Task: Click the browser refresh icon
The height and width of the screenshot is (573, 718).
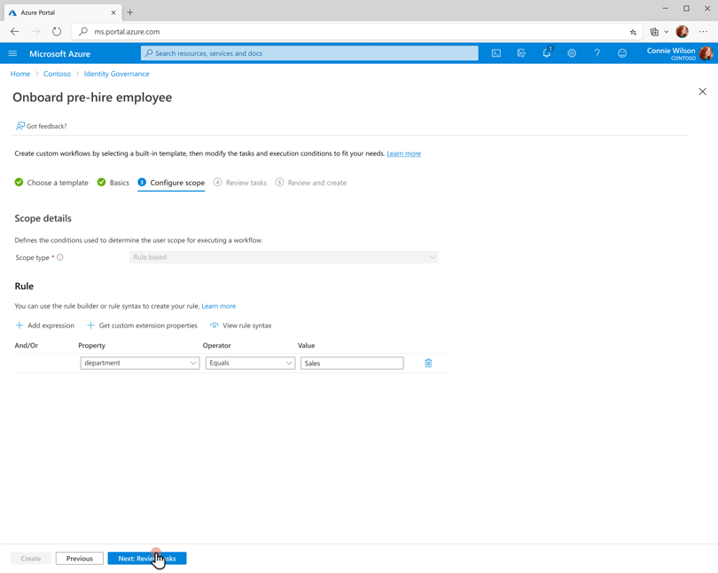Action: point(56,31)
